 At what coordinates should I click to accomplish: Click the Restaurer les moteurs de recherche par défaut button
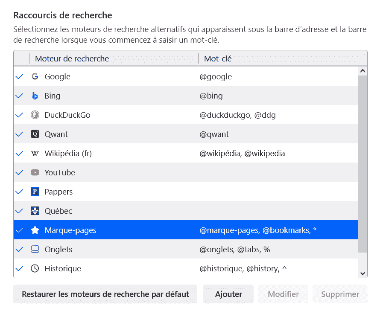[x=105, y=294]
